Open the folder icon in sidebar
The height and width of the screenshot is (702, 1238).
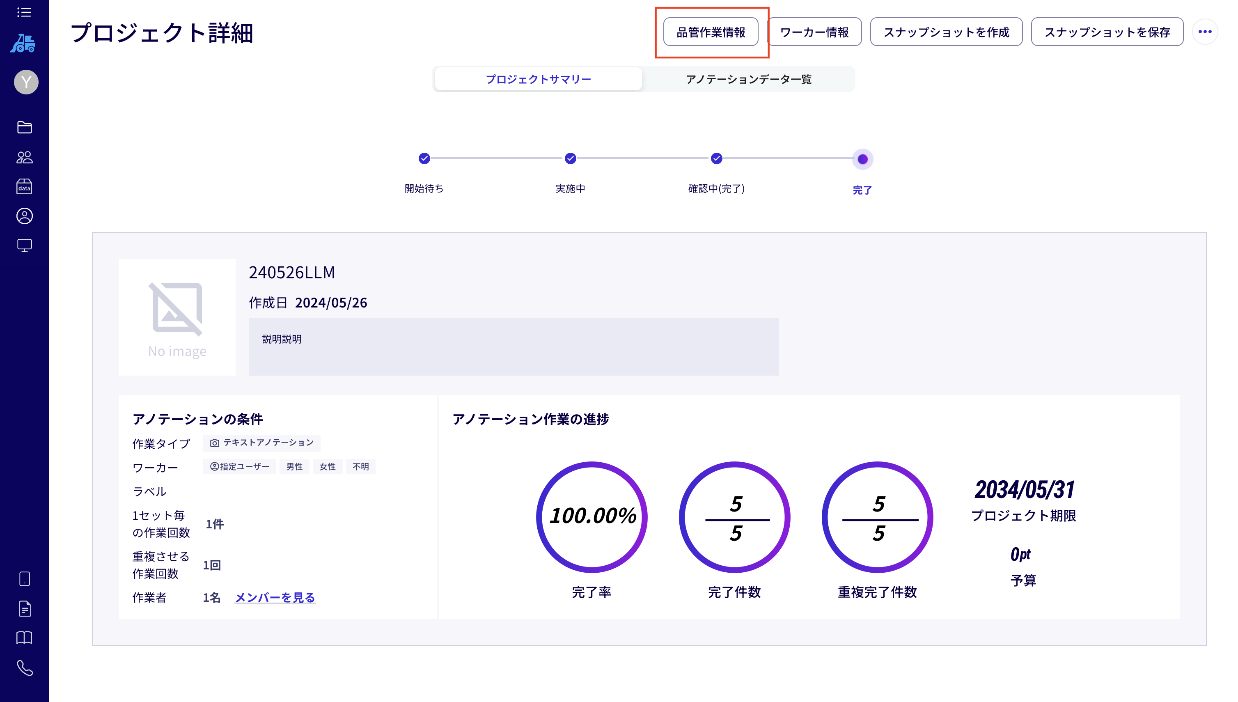(x=24, y=127)
